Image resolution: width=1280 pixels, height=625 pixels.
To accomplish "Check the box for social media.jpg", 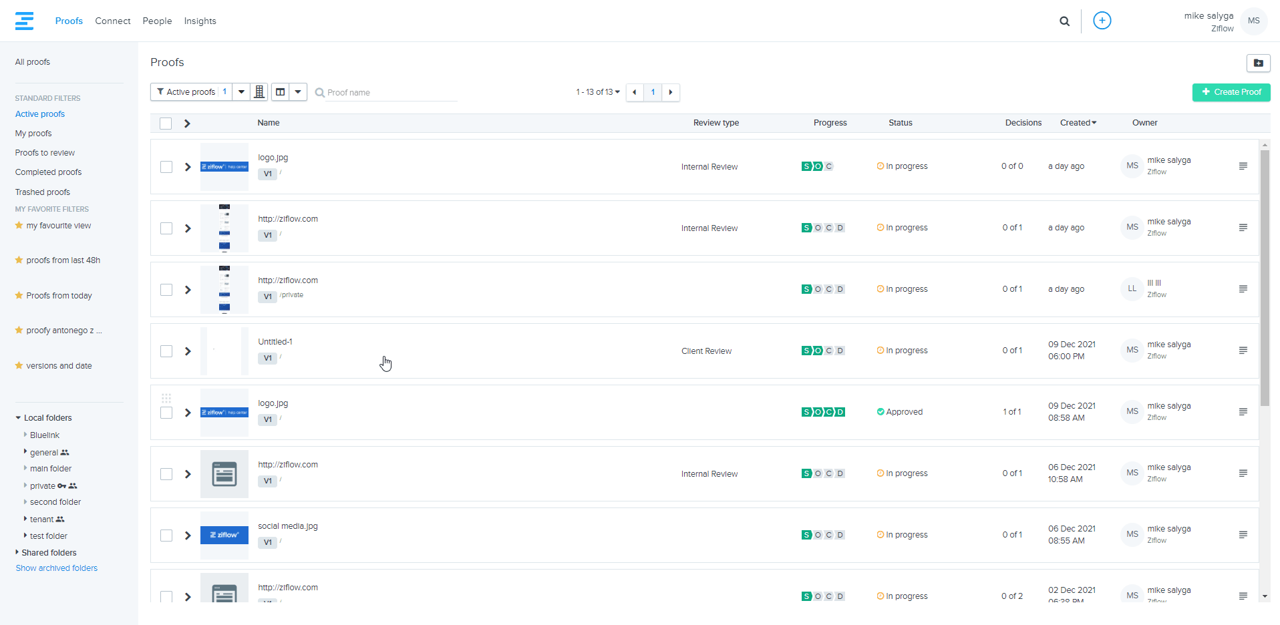I will click(166, 536).
